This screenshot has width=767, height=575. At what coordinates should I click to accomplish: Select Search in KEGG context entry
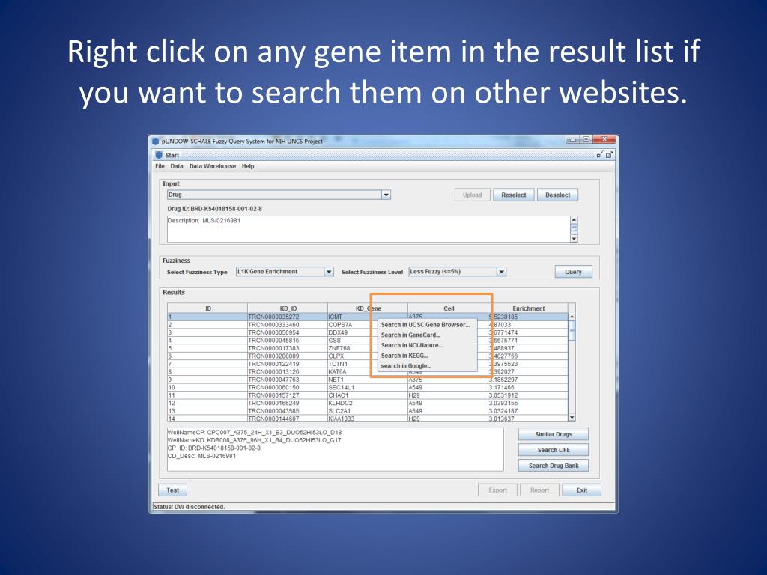pyautogui.click(x=404, y=356)
